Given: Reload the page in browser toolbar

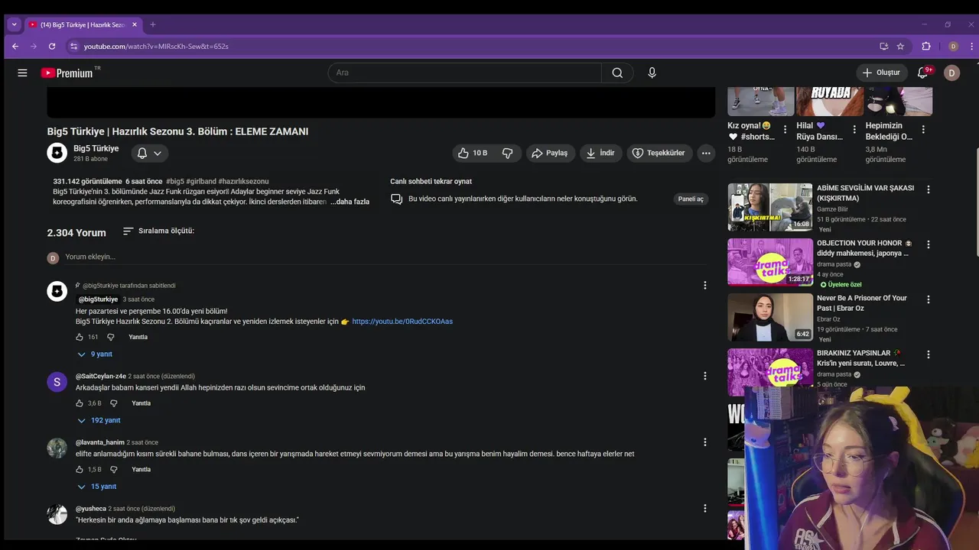Looking at the screenshot, I should click(52, 46).
